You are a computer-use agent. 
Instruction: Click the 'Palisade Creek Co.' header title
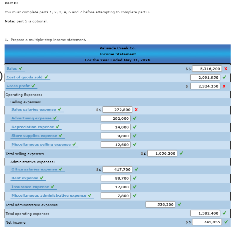pyautogui.click(x=118, y=48)
